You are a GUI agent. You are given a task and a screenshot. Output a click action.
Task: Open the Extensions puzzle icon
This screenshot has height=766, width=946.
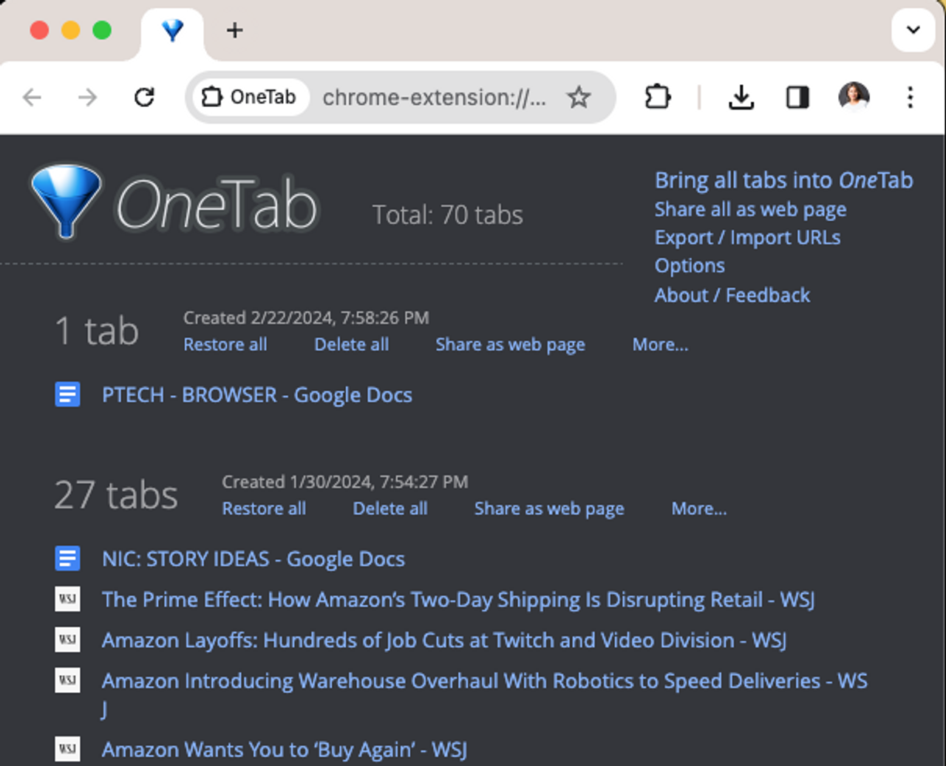657,97
